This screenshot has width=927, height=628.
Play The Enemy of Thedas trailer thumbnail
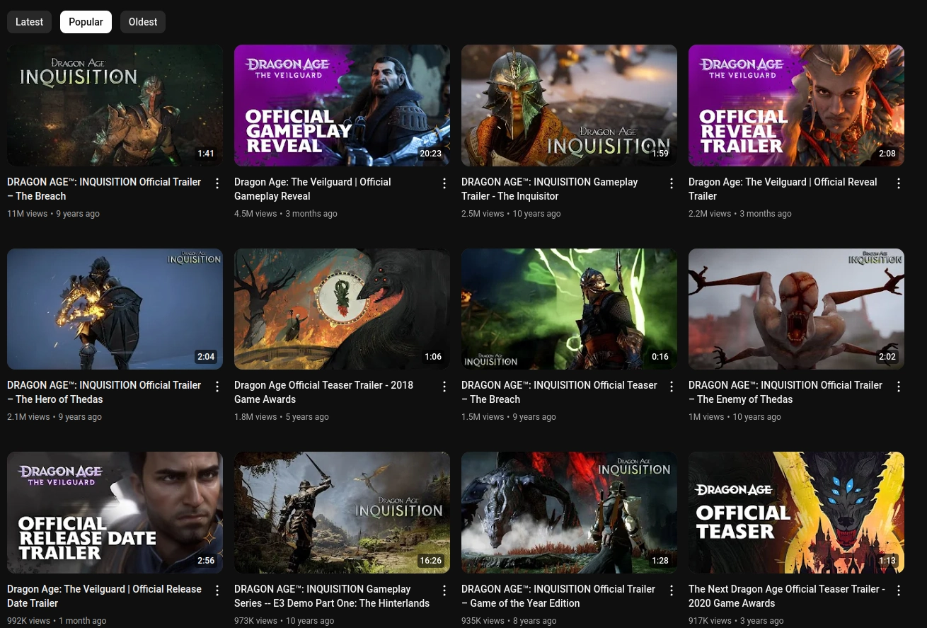[x=796, y=309]
